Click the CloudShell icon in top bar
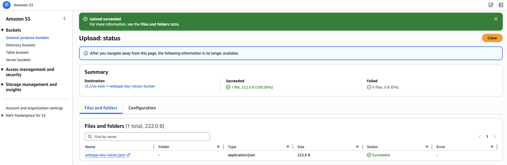Image resolution: width=507 pixels, height=165 pixels. click(x=491, y=5)
